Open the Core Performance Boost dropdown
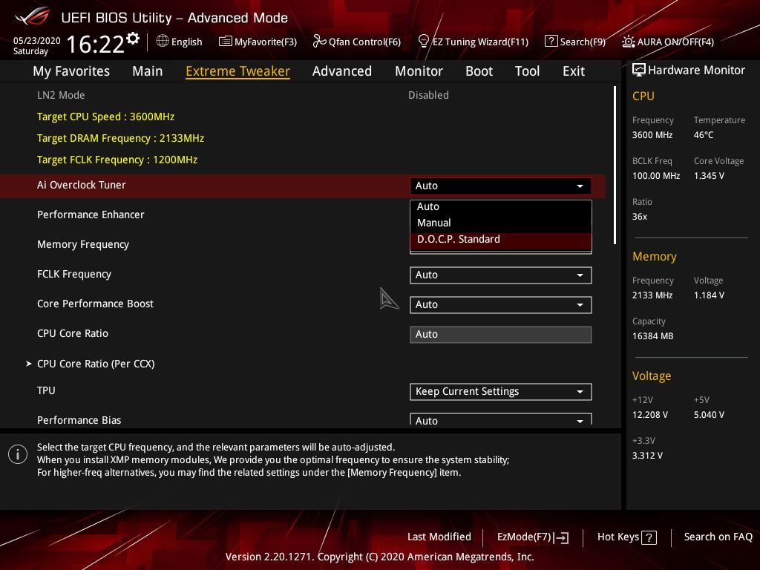The image size is (760, 570). (501, 304)
